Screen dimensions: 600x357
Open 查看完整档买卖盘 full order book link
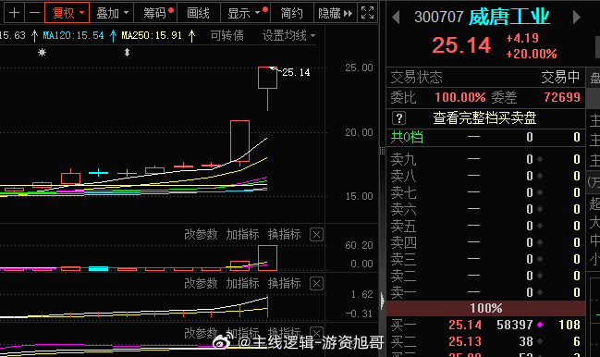484,118
